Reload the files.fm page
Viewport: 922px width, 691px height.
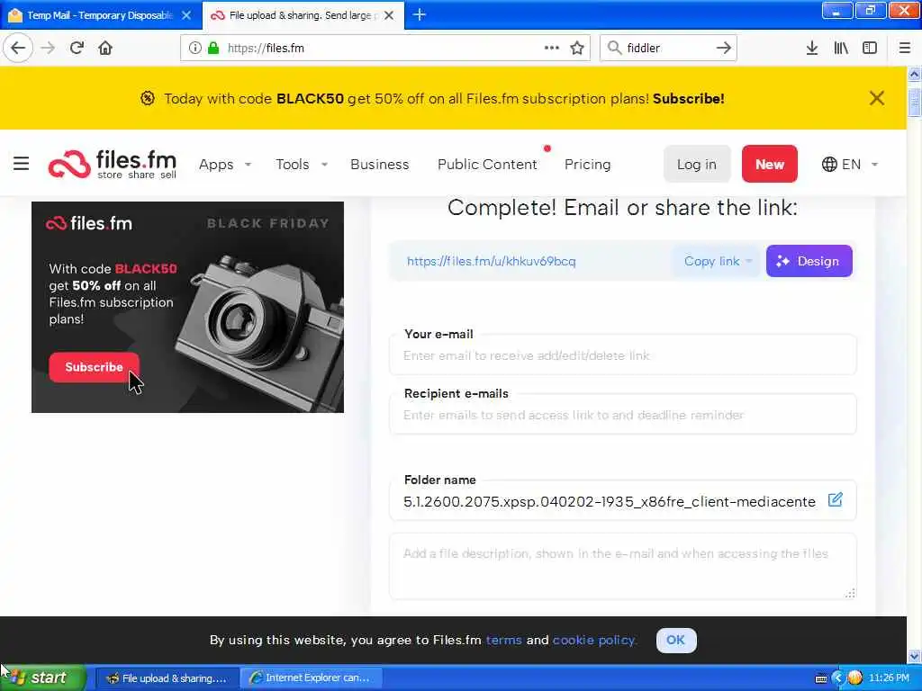(x=77, y=49)
